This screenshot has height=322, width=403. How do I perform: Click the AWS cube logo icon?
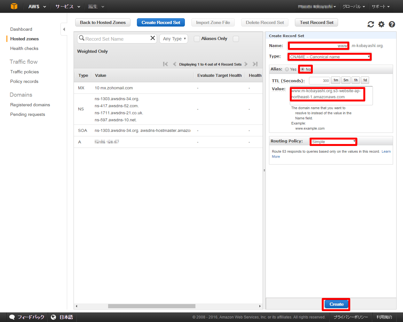[14, 6]
